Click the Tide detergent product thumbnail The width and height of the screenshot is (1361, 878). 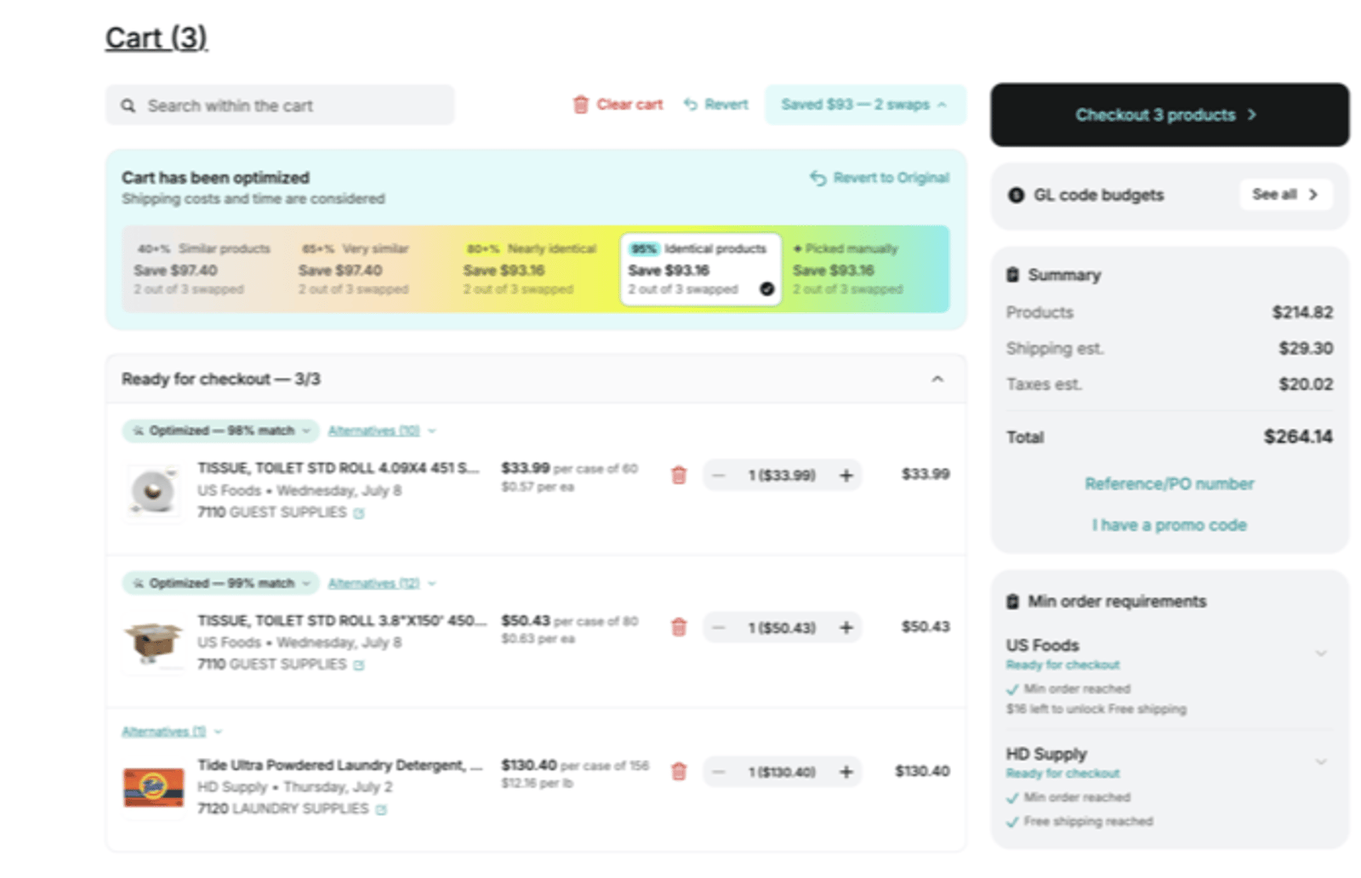[x=153, y=788]
